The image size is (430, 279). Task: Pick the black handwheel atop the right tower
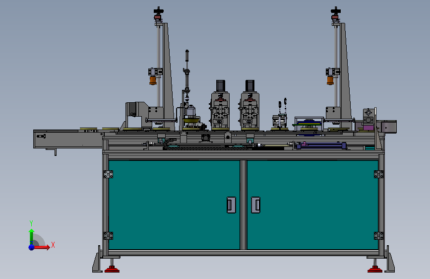336,11
